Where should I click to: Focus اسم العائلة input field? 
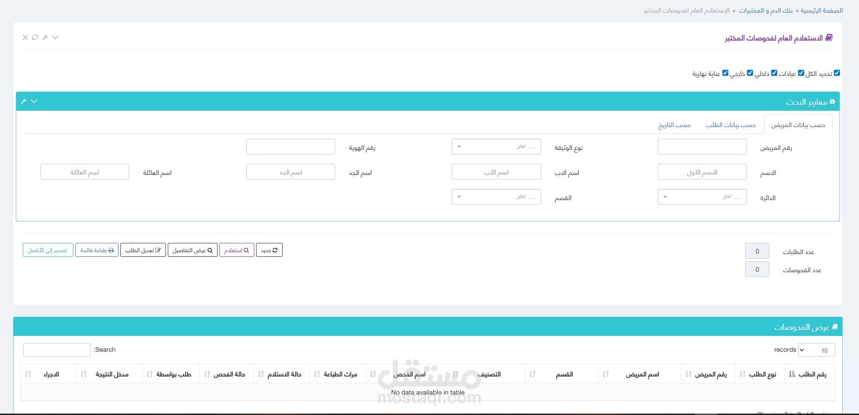(85, 172)
